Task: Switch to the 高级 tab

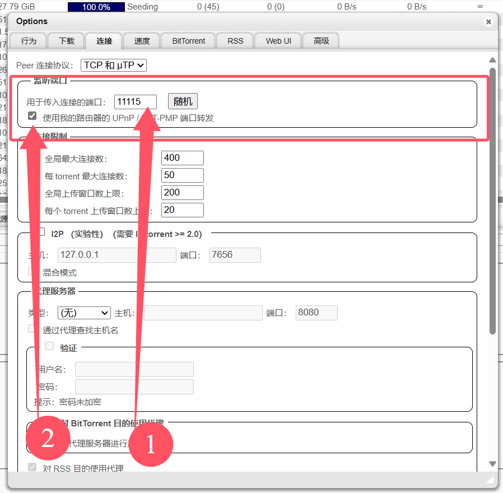Action: [x=322, y=41]
